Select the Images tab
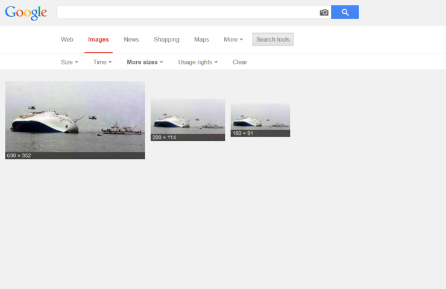446x289 pixels. tap(98, 40)
